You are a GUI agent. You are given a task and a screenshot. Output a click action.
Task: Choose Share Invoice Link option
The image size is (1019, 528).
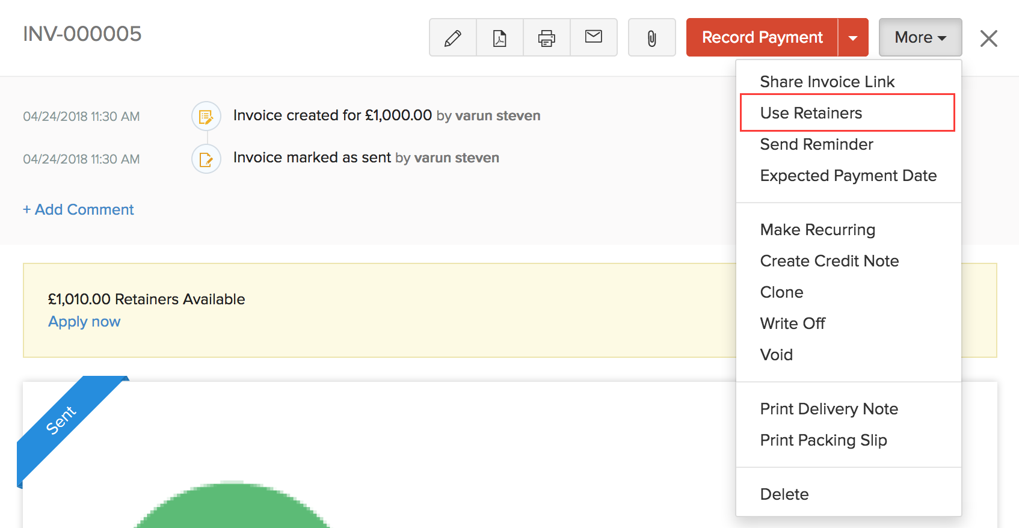(x=827, y=82)
